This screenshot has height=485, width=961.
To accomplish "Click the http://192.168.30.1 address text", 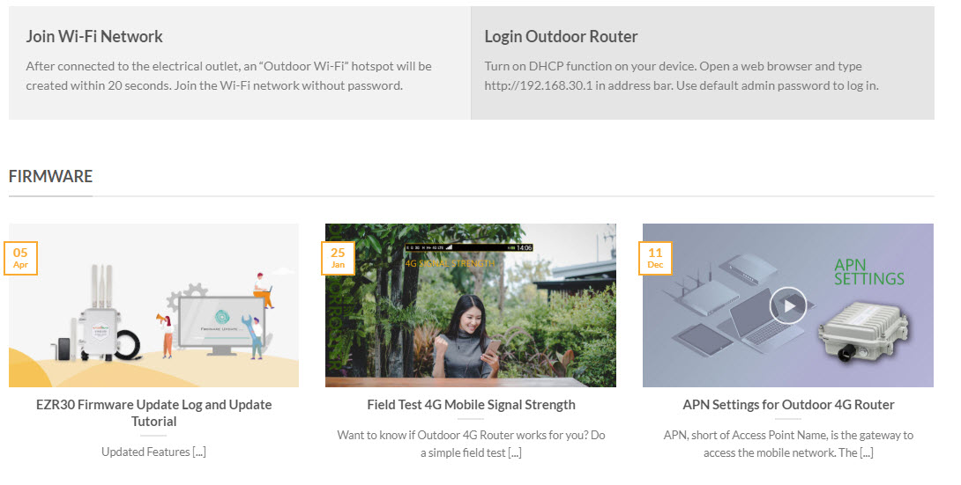I will [538, 85].
